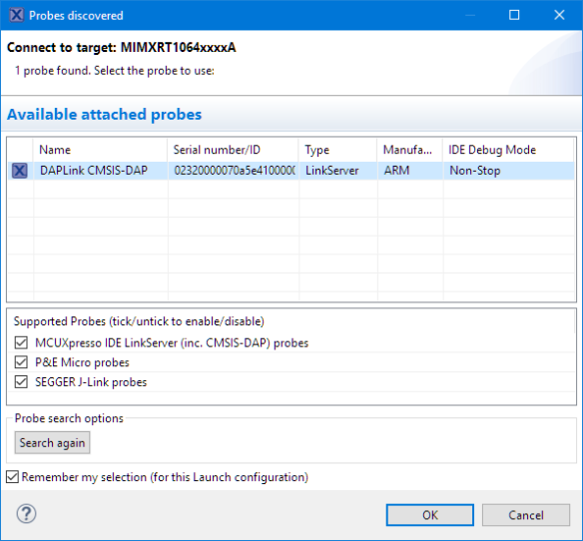Click the MCUXpresso icon in the title bar
583x541 pixels.
tap(17, 15)
